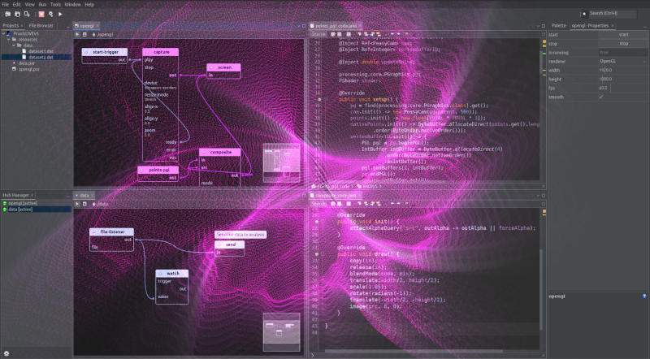The height and width of the screenshot is (359, 650).
Task: Select the screen node header
Action: [224, 67]
